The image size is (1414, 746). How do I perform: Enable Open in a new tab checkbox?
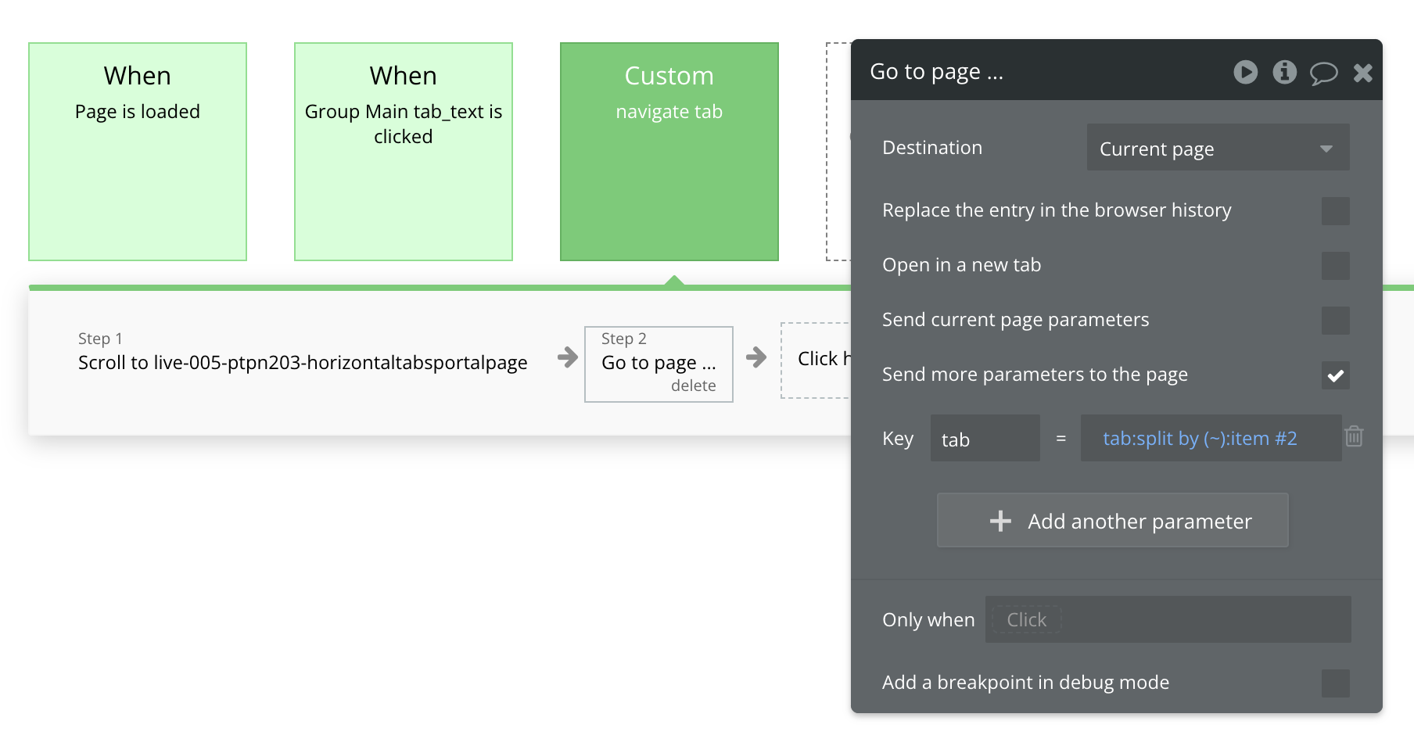[1335, 265]
